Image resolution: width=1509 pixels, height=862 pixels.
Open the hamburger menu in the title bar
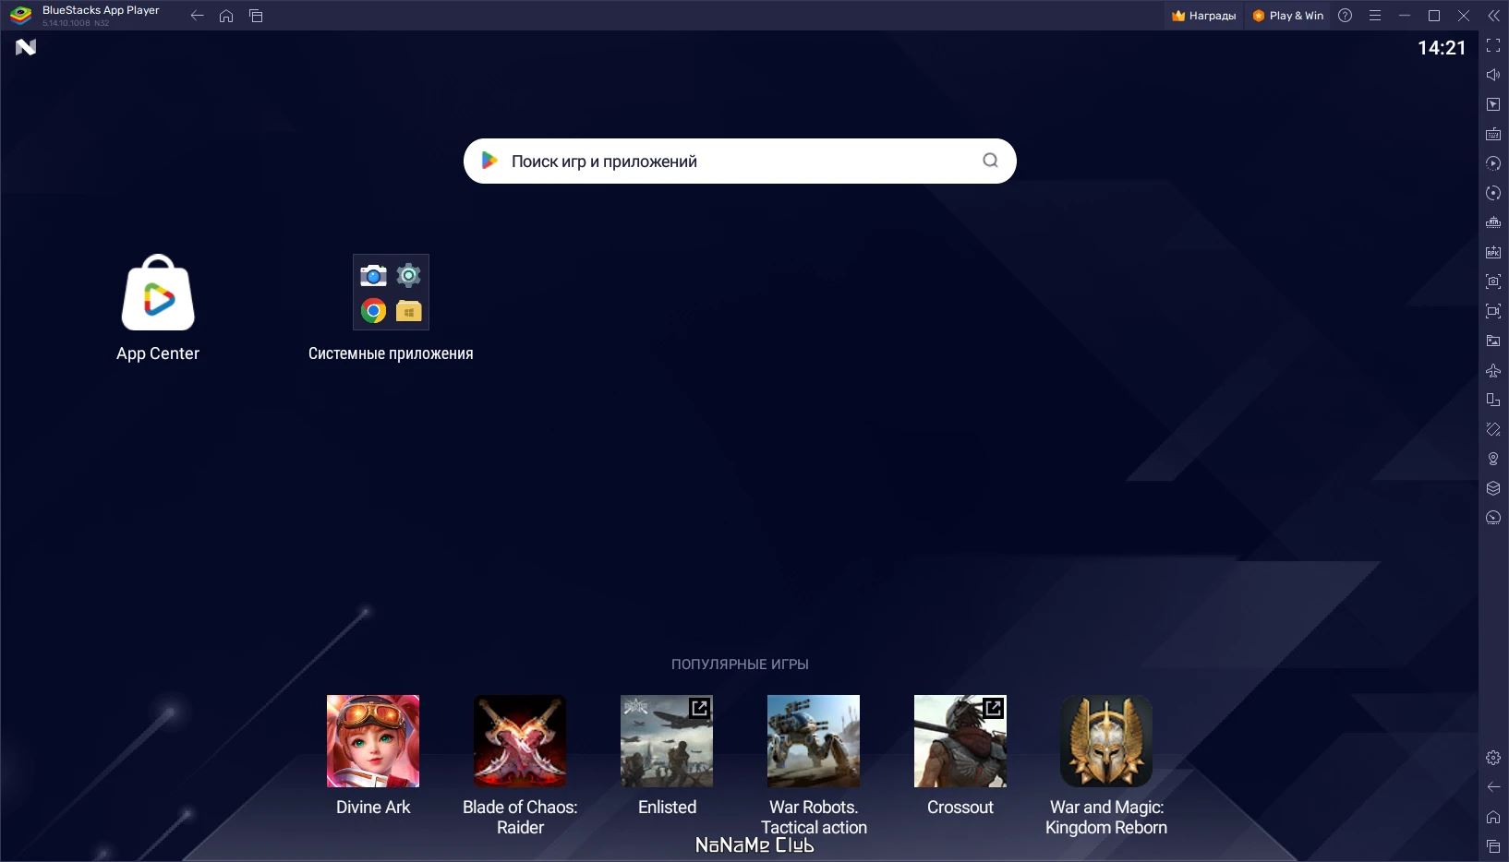[1375, 16]
